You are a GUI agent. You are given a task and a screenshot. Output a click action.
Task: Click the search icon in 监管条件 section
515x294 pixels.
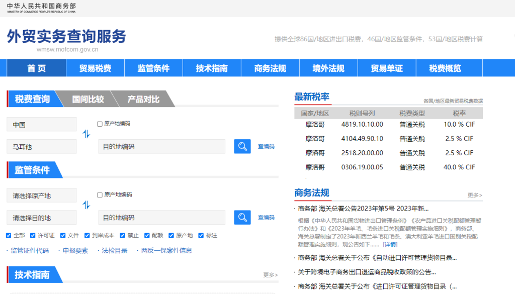[242, 217]
